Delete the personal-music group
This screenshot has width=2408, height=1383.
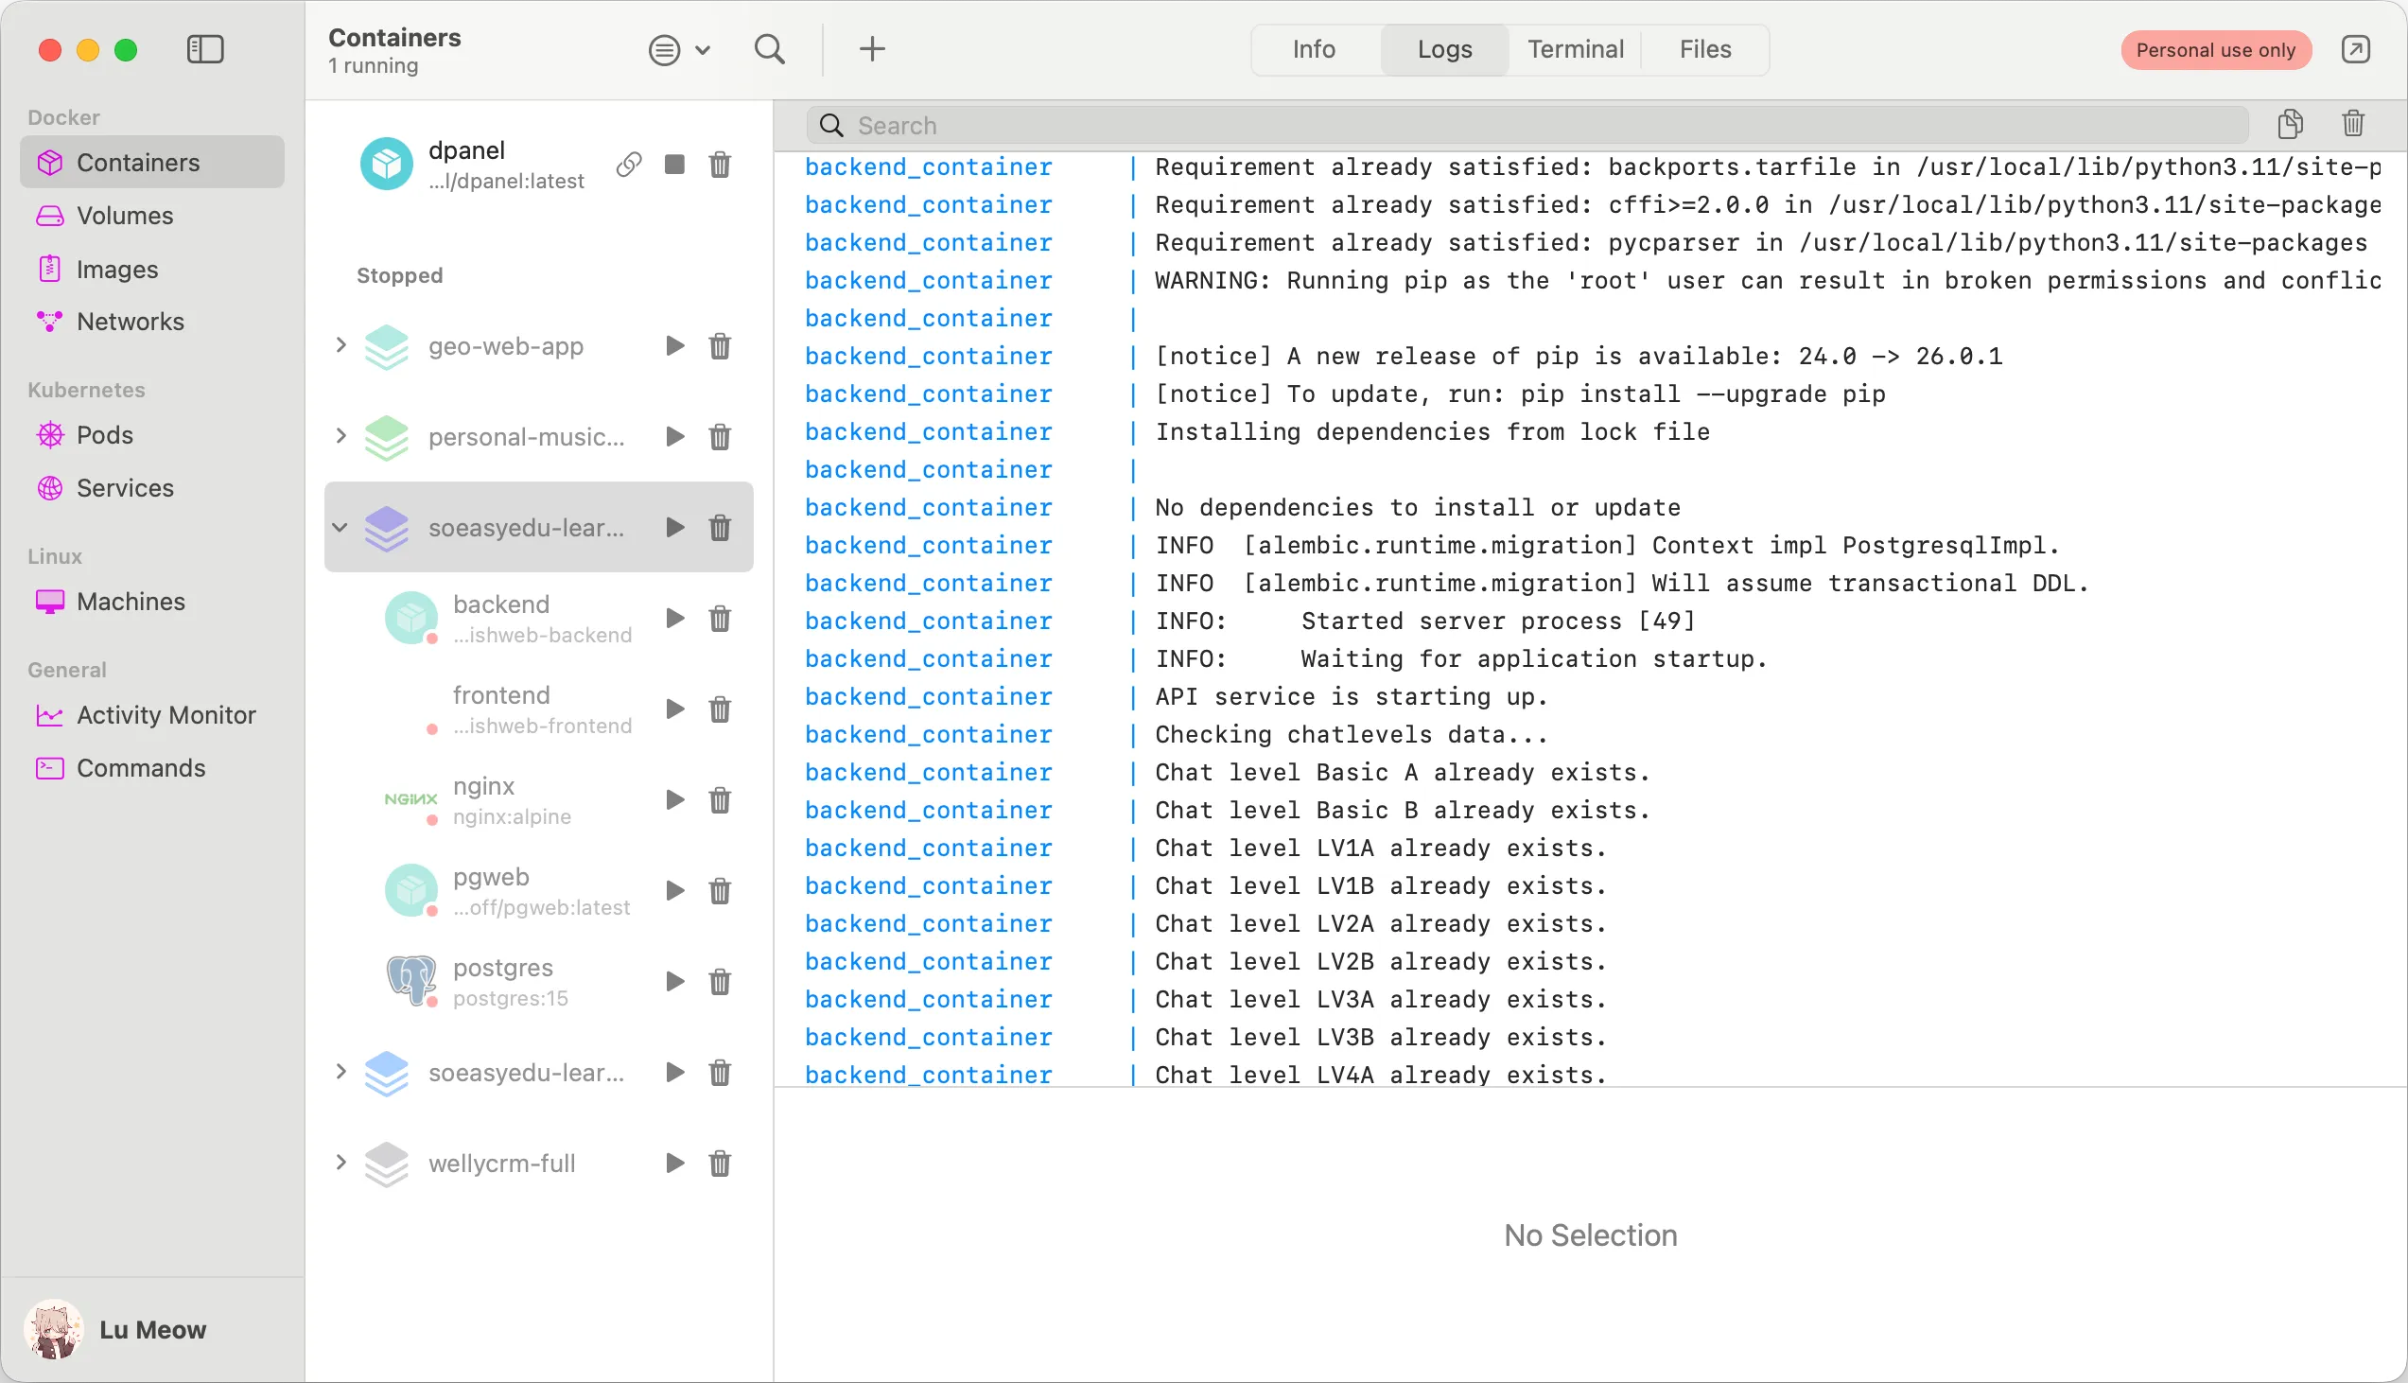pos(720,437)
